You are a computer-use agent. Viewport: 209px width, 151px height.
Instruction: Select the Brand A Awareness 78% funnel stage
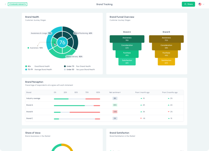pos(127,39)
